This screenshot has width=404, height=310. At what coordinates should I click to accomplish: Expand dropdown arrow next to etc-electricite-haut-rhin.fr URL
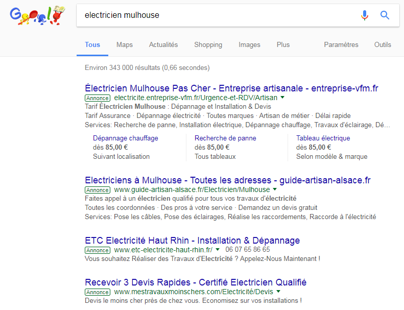(218, 249)
